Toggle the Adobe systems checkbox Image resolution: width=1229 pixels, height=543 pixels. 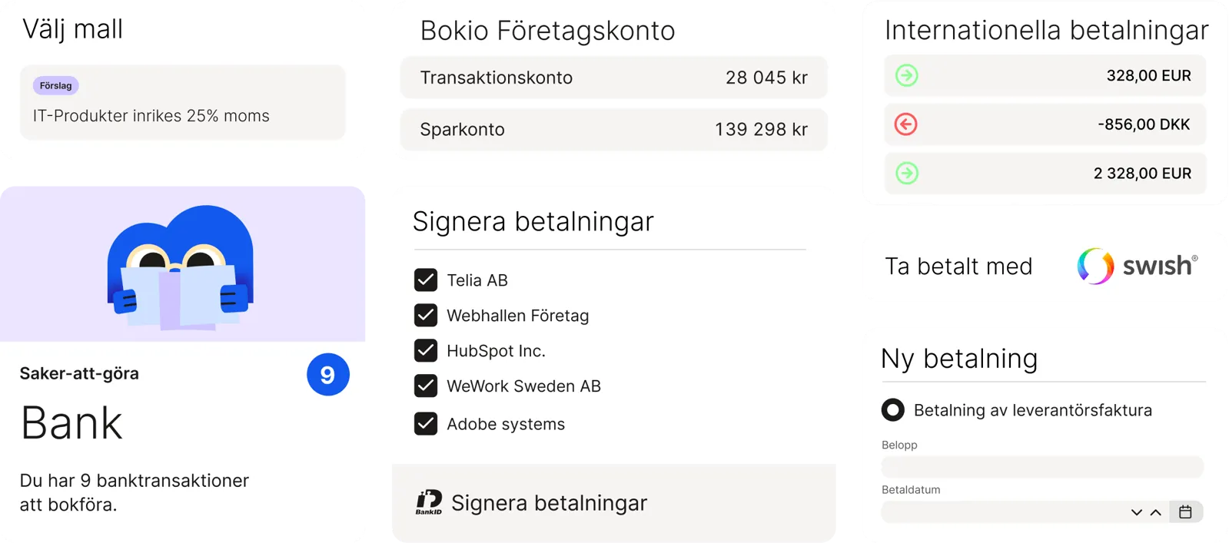pos(426,424)
